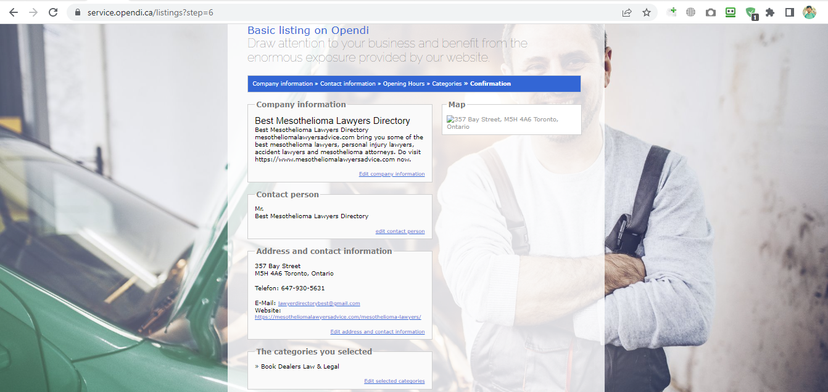Image resolution: width=828 pixels, height=392 pixels.
Task: Go to Company information step
Action: point(283,84)
